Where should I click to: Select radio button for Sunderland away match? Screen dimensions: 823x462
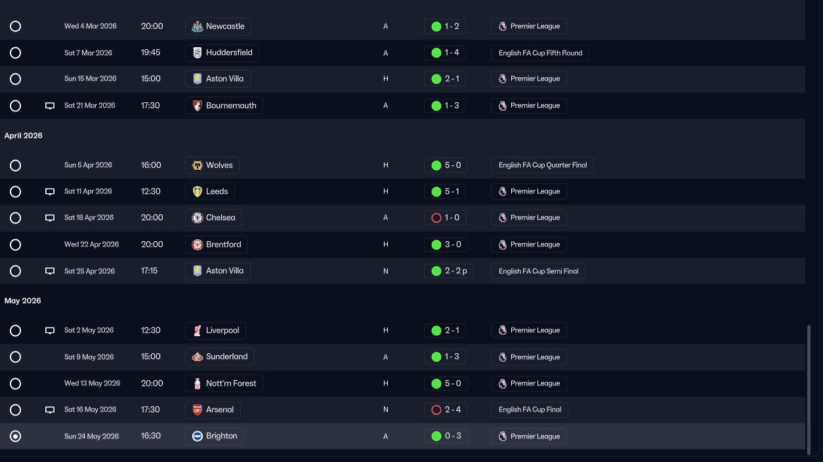15,357
